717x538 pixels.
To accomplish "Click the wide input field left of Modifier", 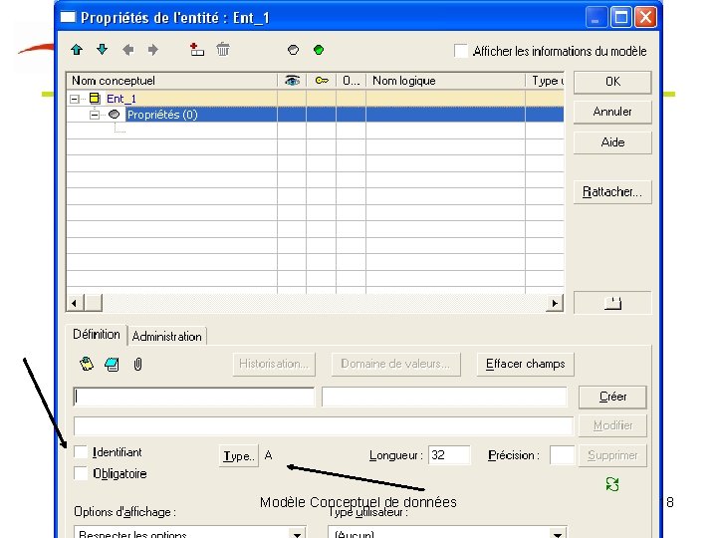I will click(x=324, y=426).
